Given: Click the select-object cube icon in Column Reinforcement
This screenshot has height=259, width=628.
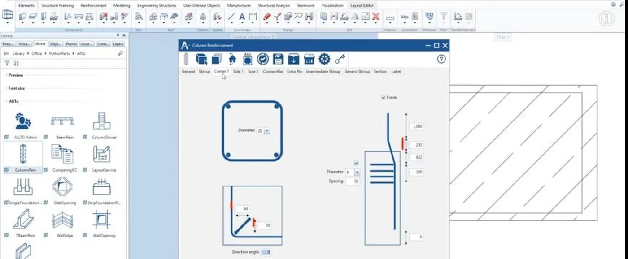Looking at the screenshot, I should [x=201, y=59].
